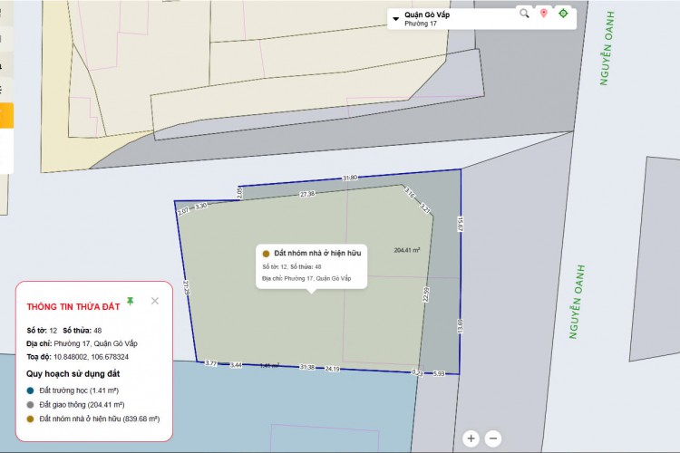Click the Quận Gò Vấp location selector
Screen dimensions: 680x453
tap(427, 14)
